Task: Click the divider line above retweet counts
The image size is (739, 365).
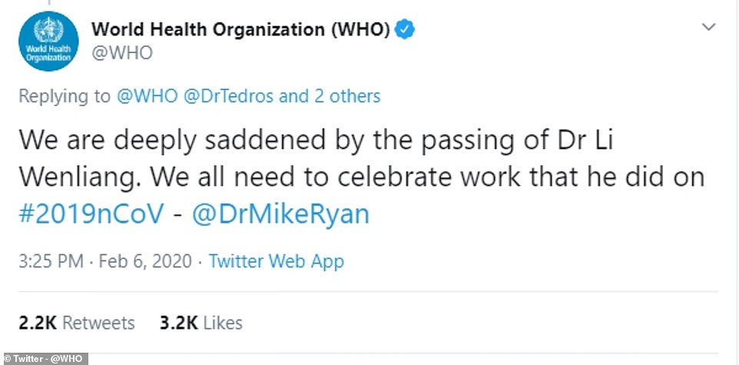Action: (367, 292)
